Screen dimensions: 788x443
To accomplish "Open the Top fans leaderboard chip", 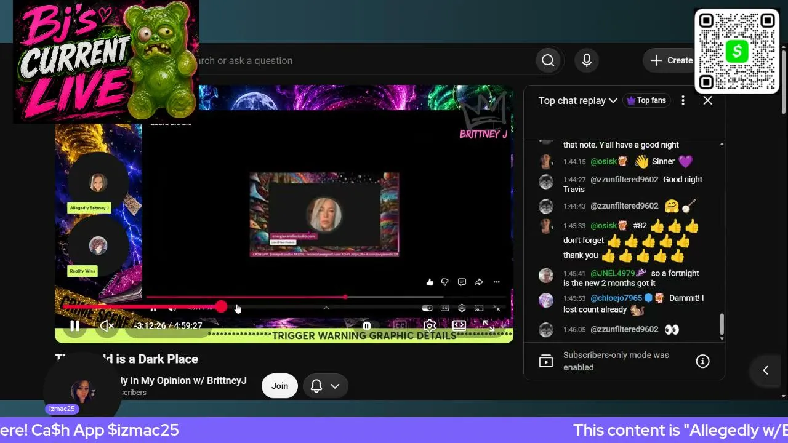I will click(x=646, y=100).
